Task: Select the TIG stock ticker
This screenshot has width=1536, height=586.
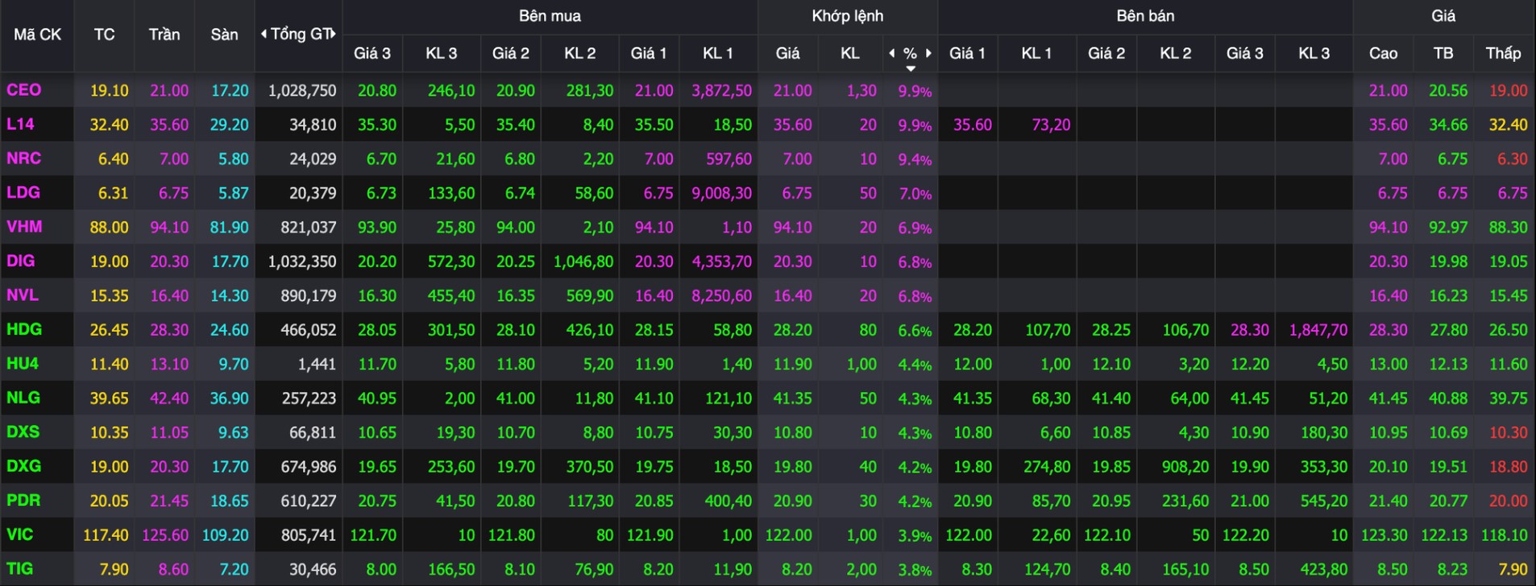Action: pos(20,568)
